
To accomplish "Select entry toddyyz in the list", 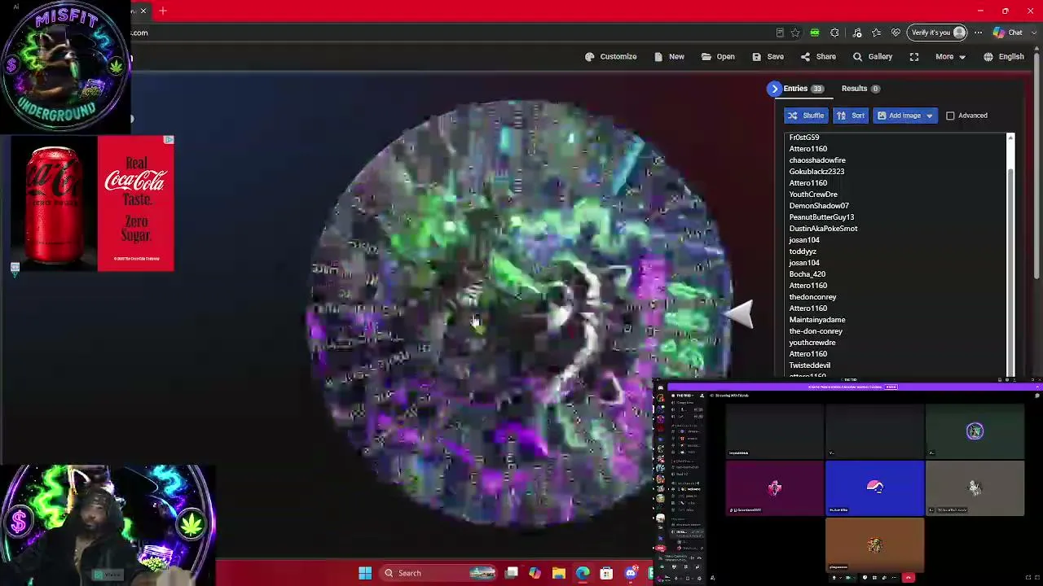I will tap(803, 251).
